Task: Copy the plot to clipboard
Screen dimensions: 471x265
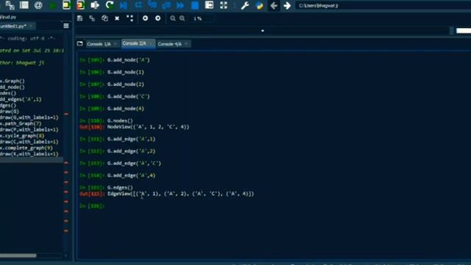Action: (x=105, y=18)
